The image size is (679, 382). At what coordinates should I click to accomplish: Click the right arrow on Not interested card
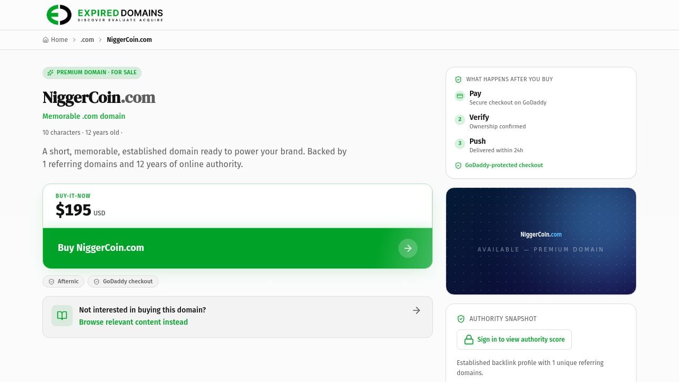pyautogui.click(x=416, y=310)
